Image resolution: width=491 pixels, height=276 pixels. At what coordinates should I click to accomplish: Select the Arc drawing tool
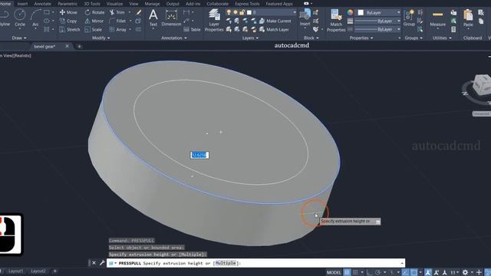tap(35, 18)
